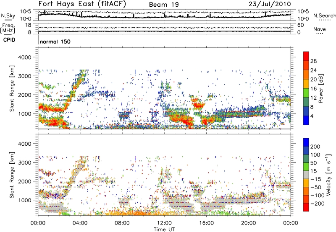This screenshot has width=336, height=232.
Task: Click the "08:00" time axis label
Action: click(x=122, y=223)
